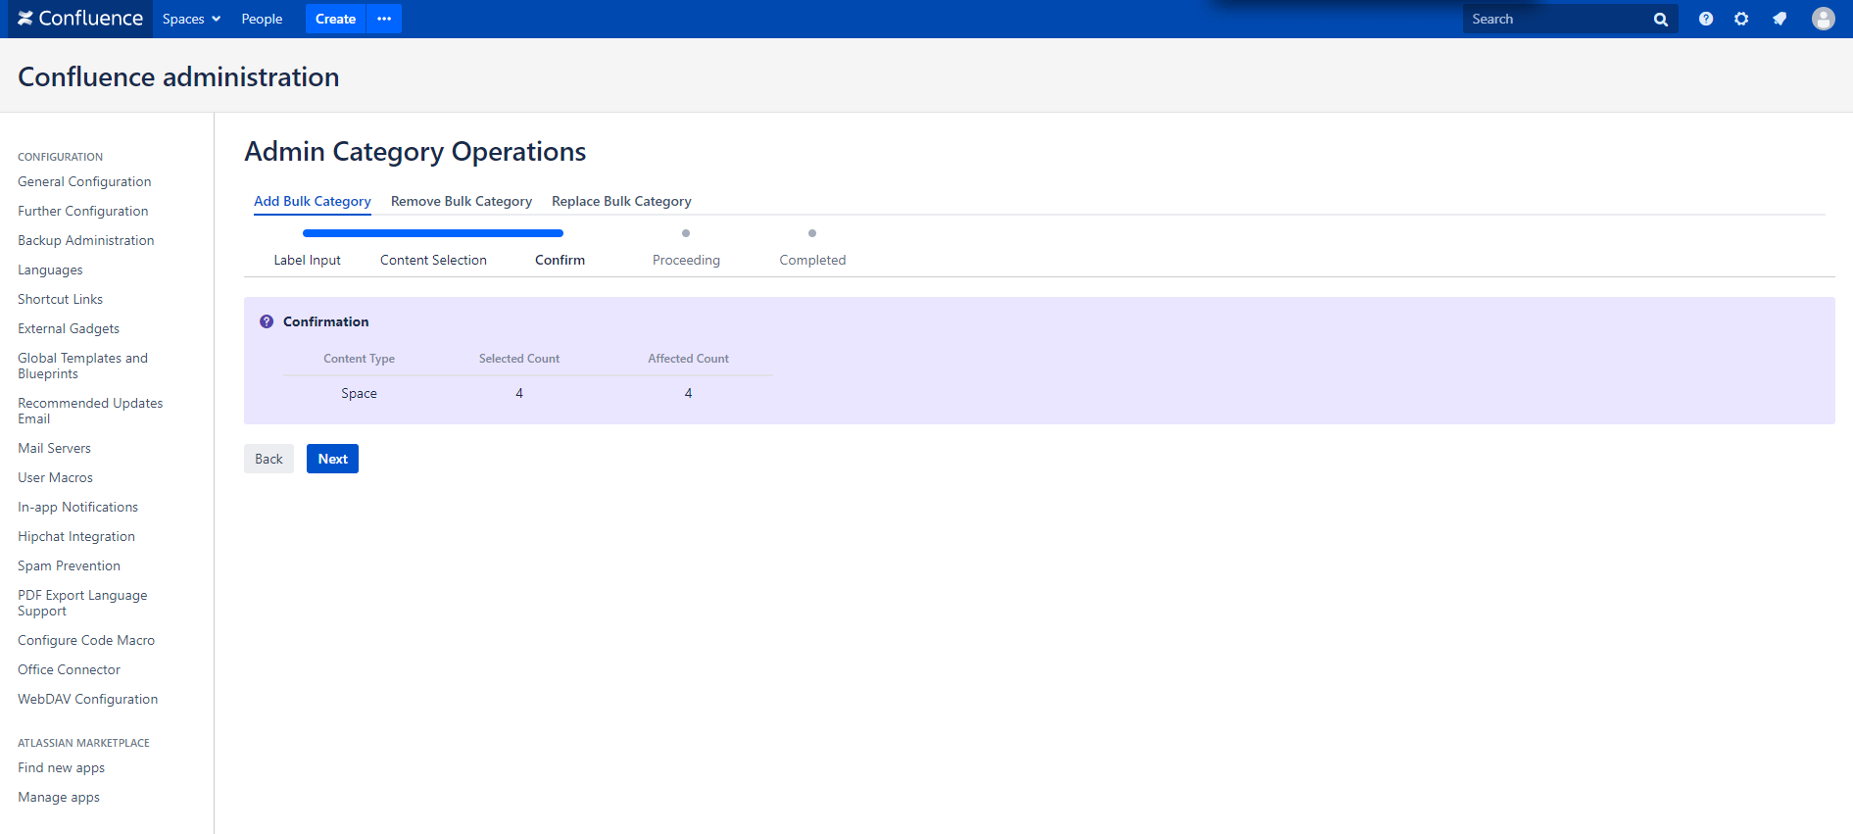Click the Confirm step label
The height and width of the screenshot is (834, 1853).
560,260
